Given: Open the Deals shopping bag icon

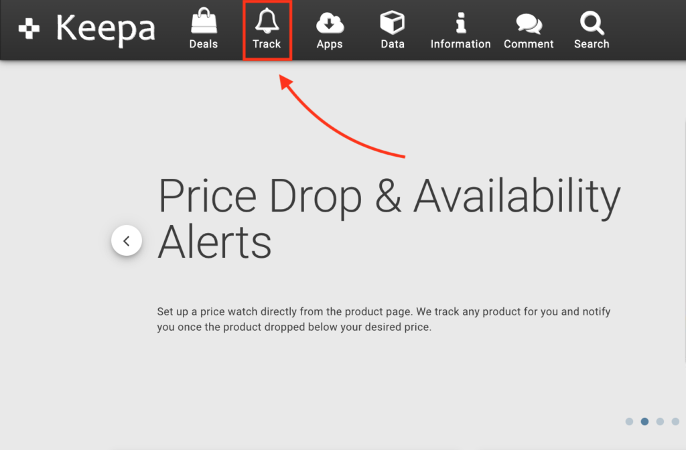Looking at the screenshot, I should (x=203, y=21).
